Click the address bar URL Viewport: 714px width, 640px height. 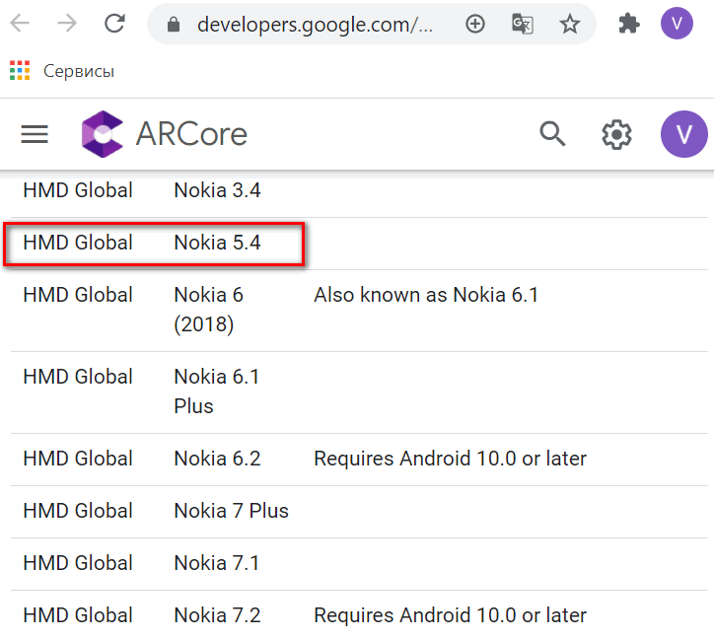pos(315,24)
